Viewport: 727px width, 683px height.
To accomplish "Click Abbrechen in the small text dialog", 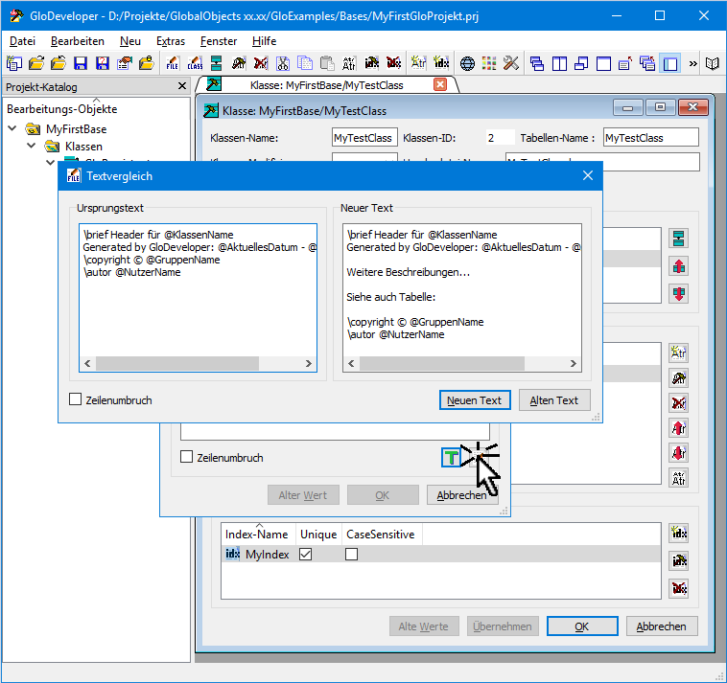I will (x=461, y=495).
